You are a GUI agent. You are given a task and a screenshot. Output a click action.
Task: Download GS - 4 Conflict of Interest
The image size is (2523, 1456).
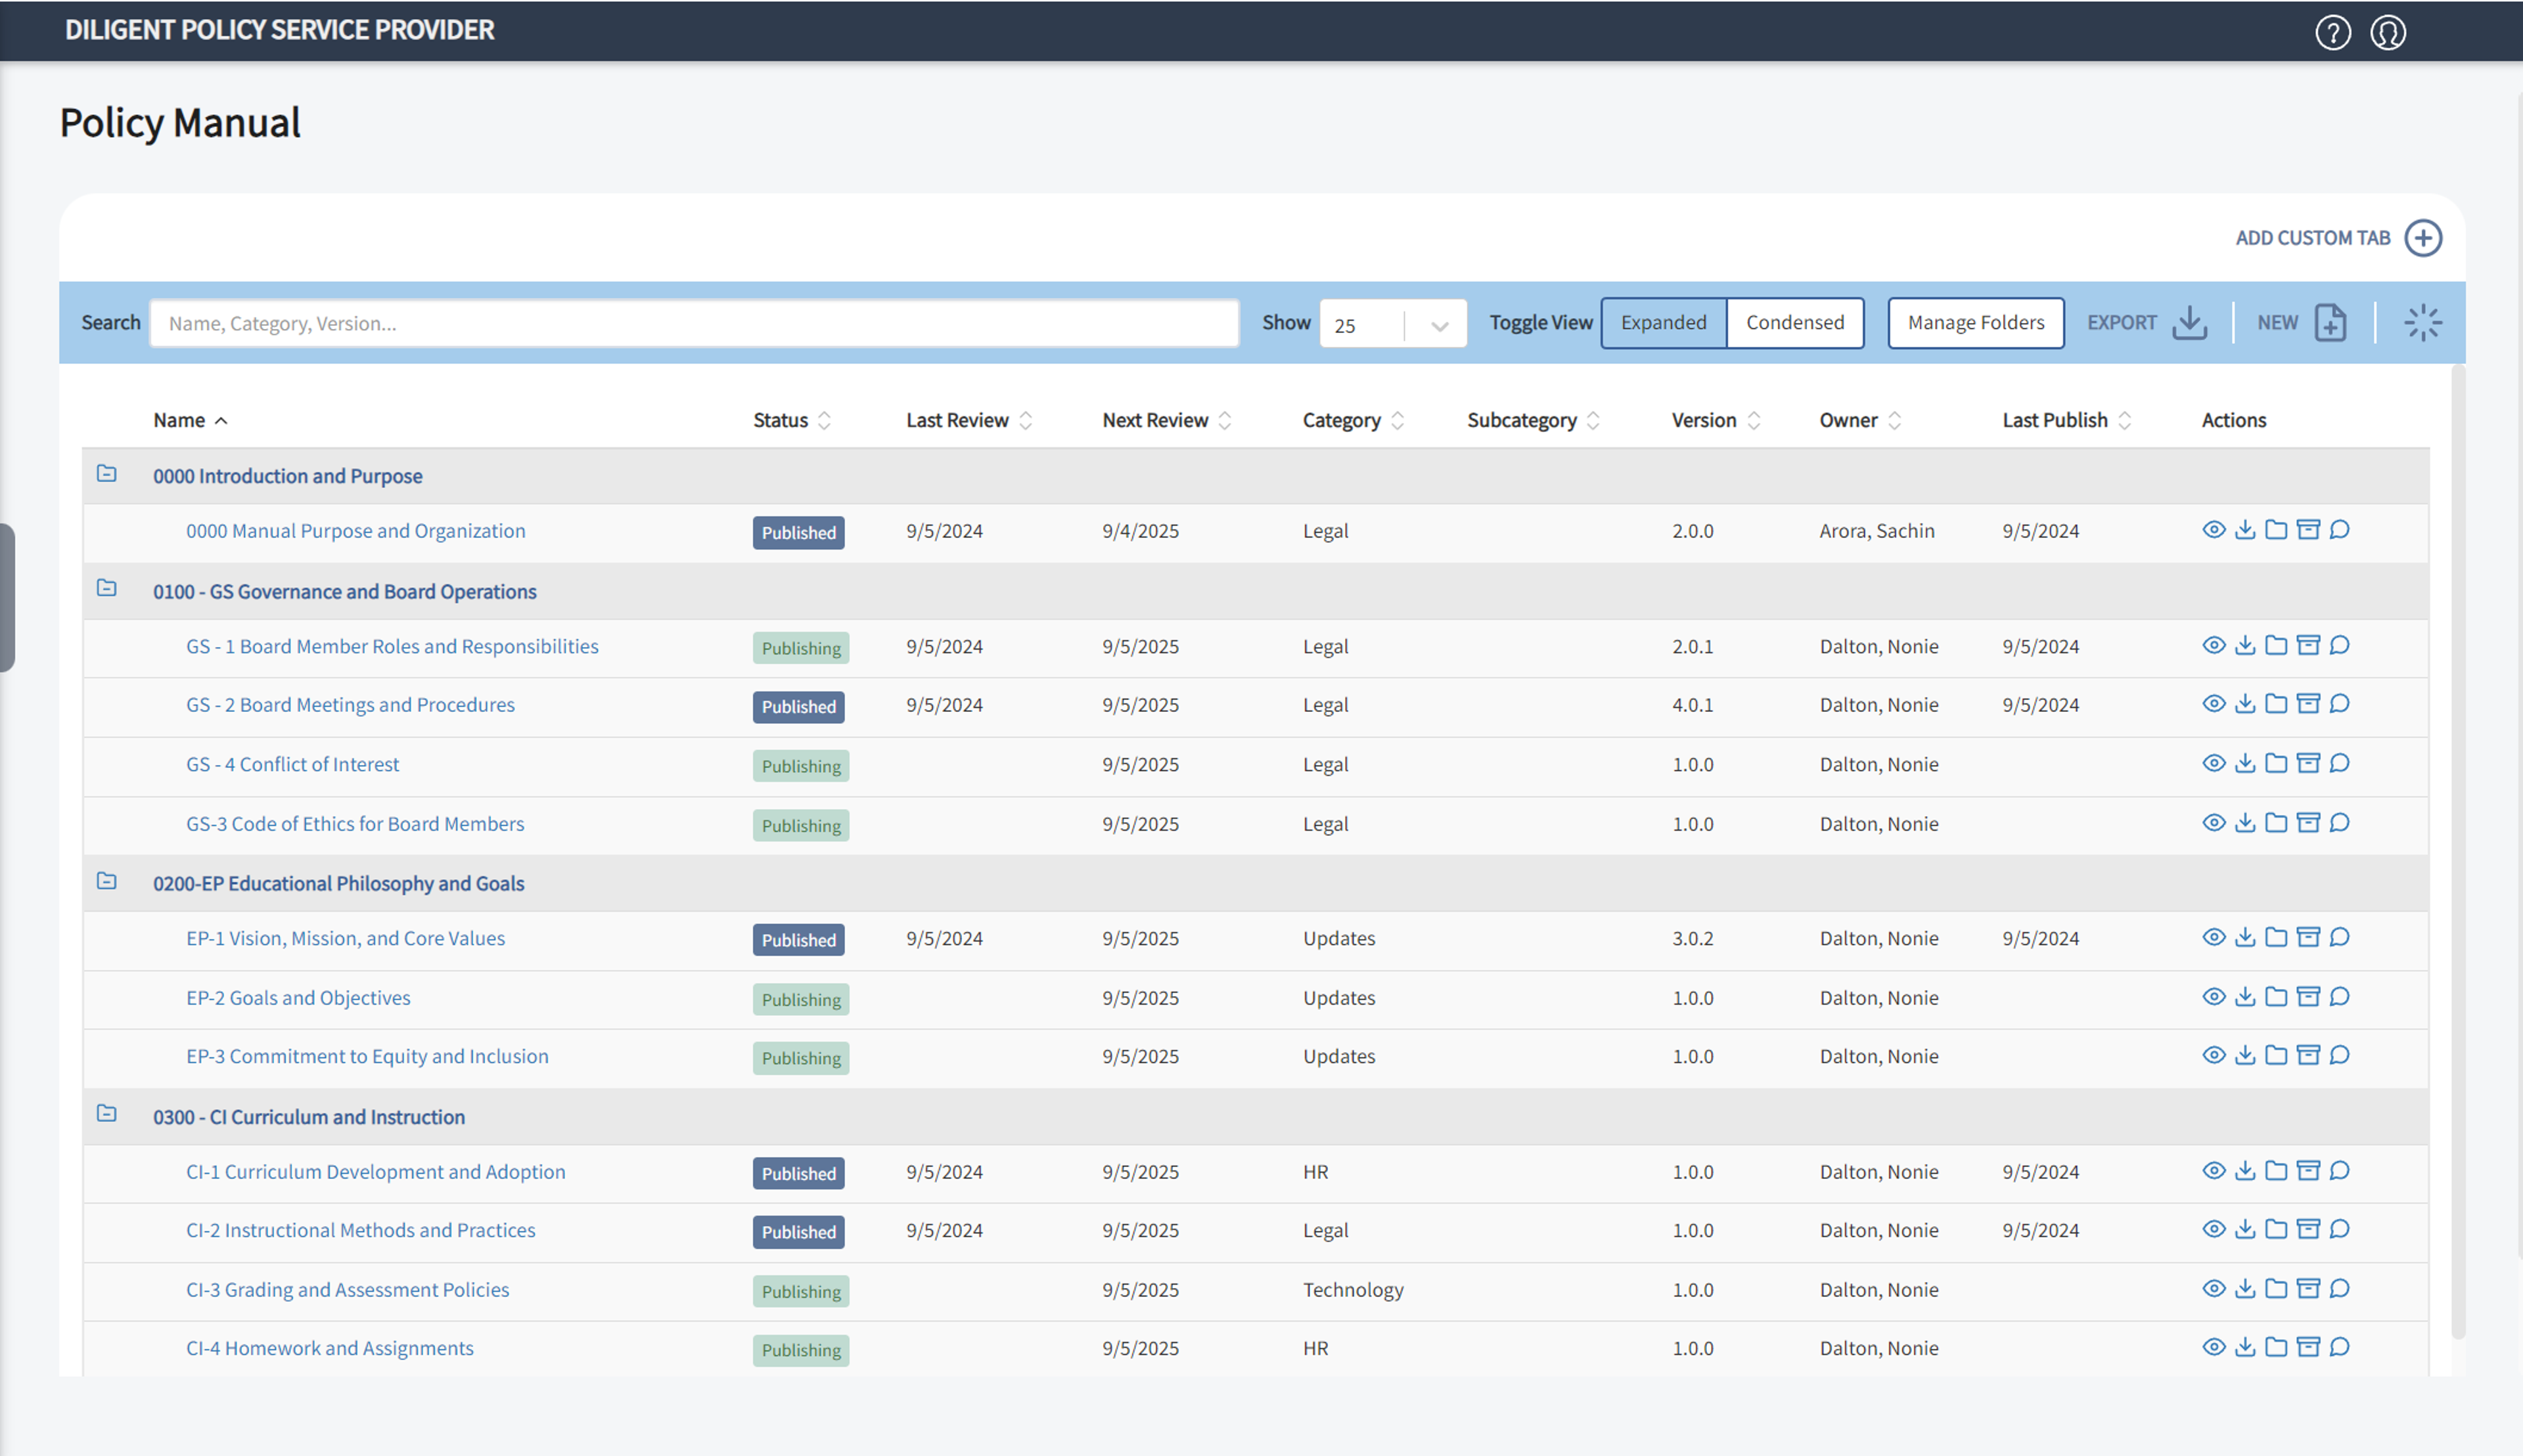click(2245, 764)
